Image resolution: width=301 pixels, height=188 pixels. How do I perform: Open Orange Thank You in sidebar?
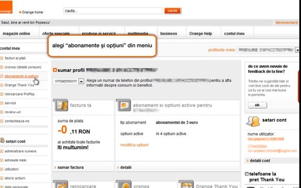point(19,85)
